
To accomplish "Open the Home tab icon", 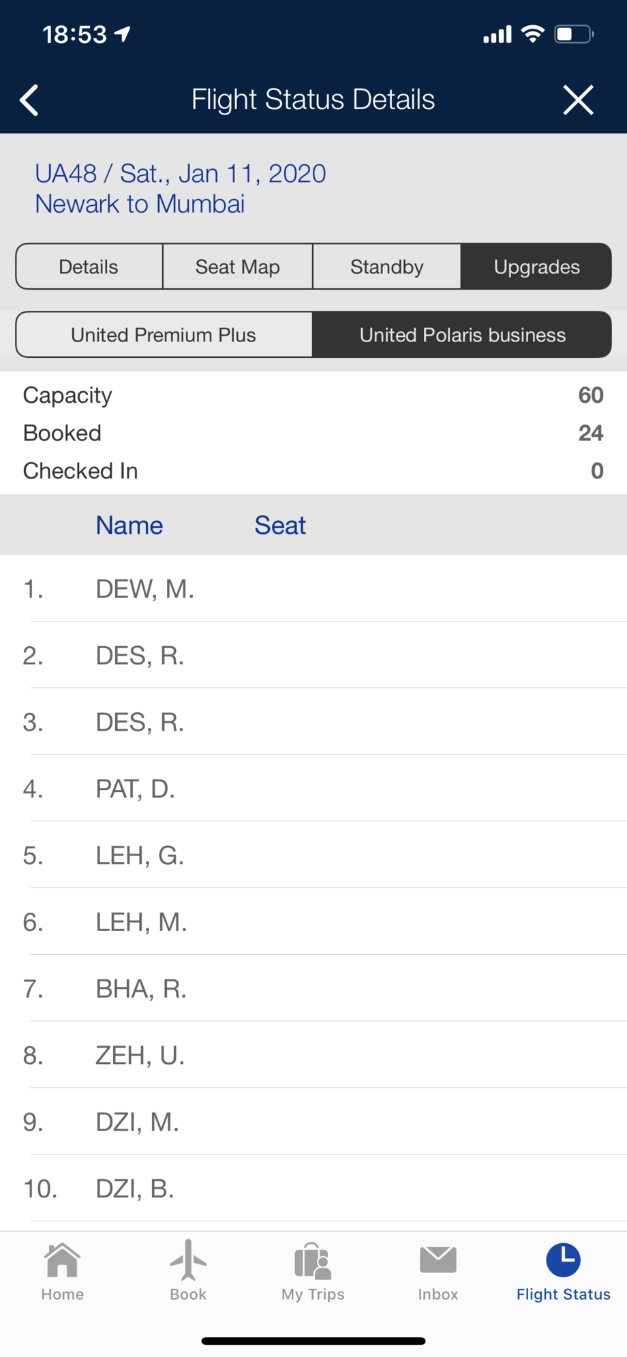I will point(62,1260).
